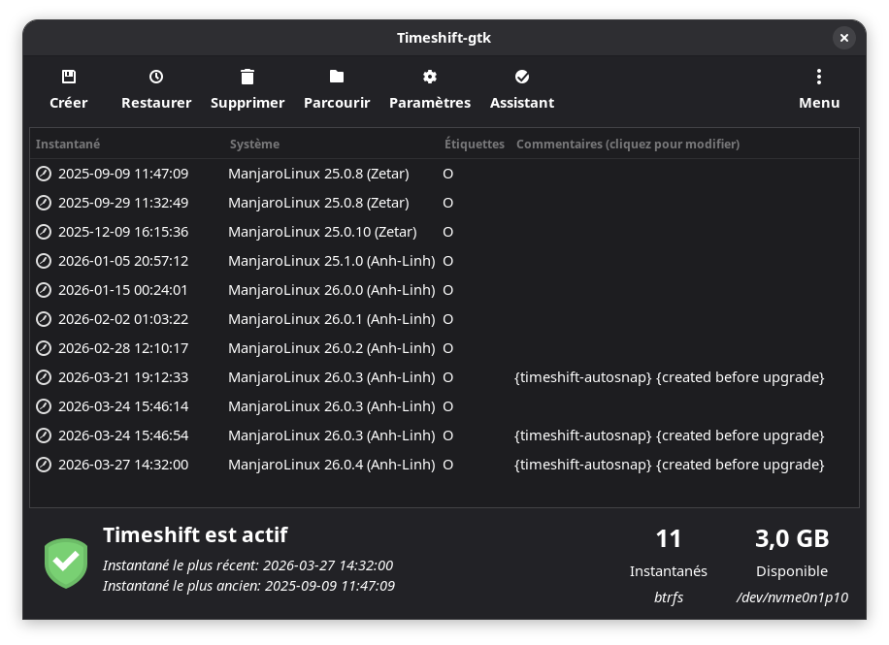
Task: Select the latest snapshot 2026-03-27 14:32:00
Action: tap(123, 465)
